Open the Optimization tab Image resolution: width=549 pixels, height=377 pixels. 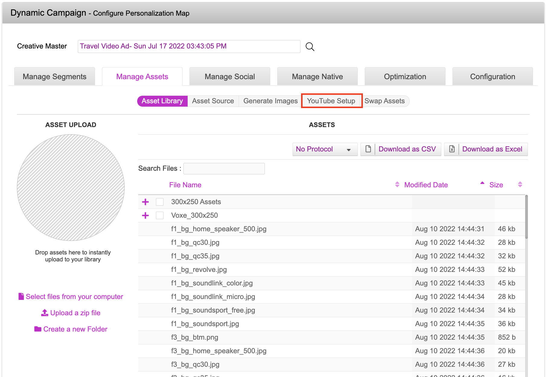click(x=405, y=77)
